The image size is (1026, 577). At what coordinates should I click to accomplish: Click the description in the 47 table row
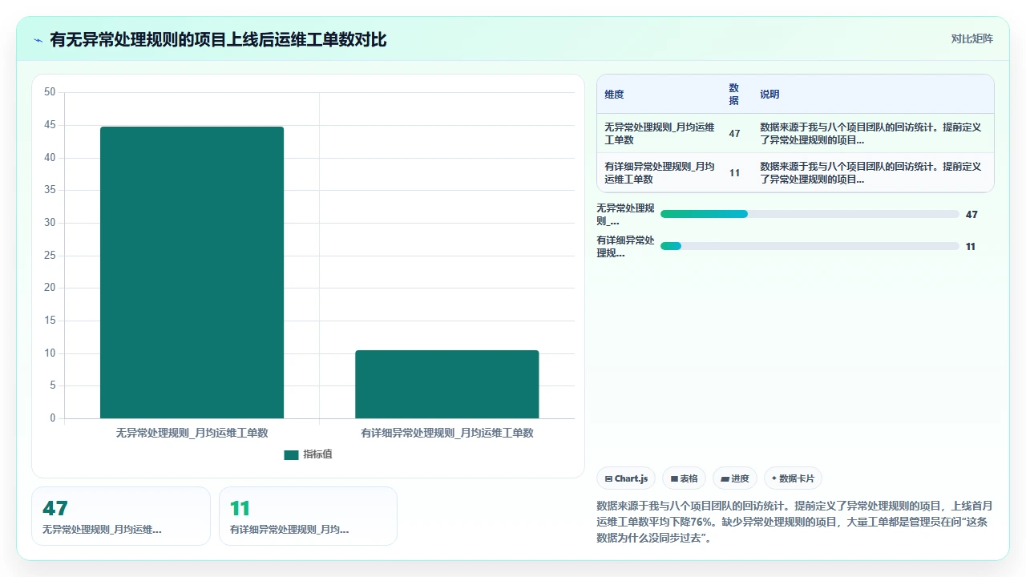click(871, 134)
